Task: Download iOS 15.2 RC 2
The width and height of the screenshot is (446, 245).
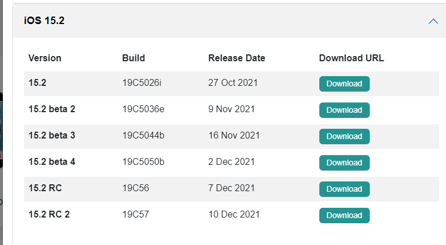Action: coord(344,215)
